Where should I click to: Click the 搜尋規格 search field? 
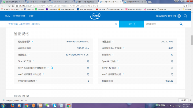(x=161, y=24)
